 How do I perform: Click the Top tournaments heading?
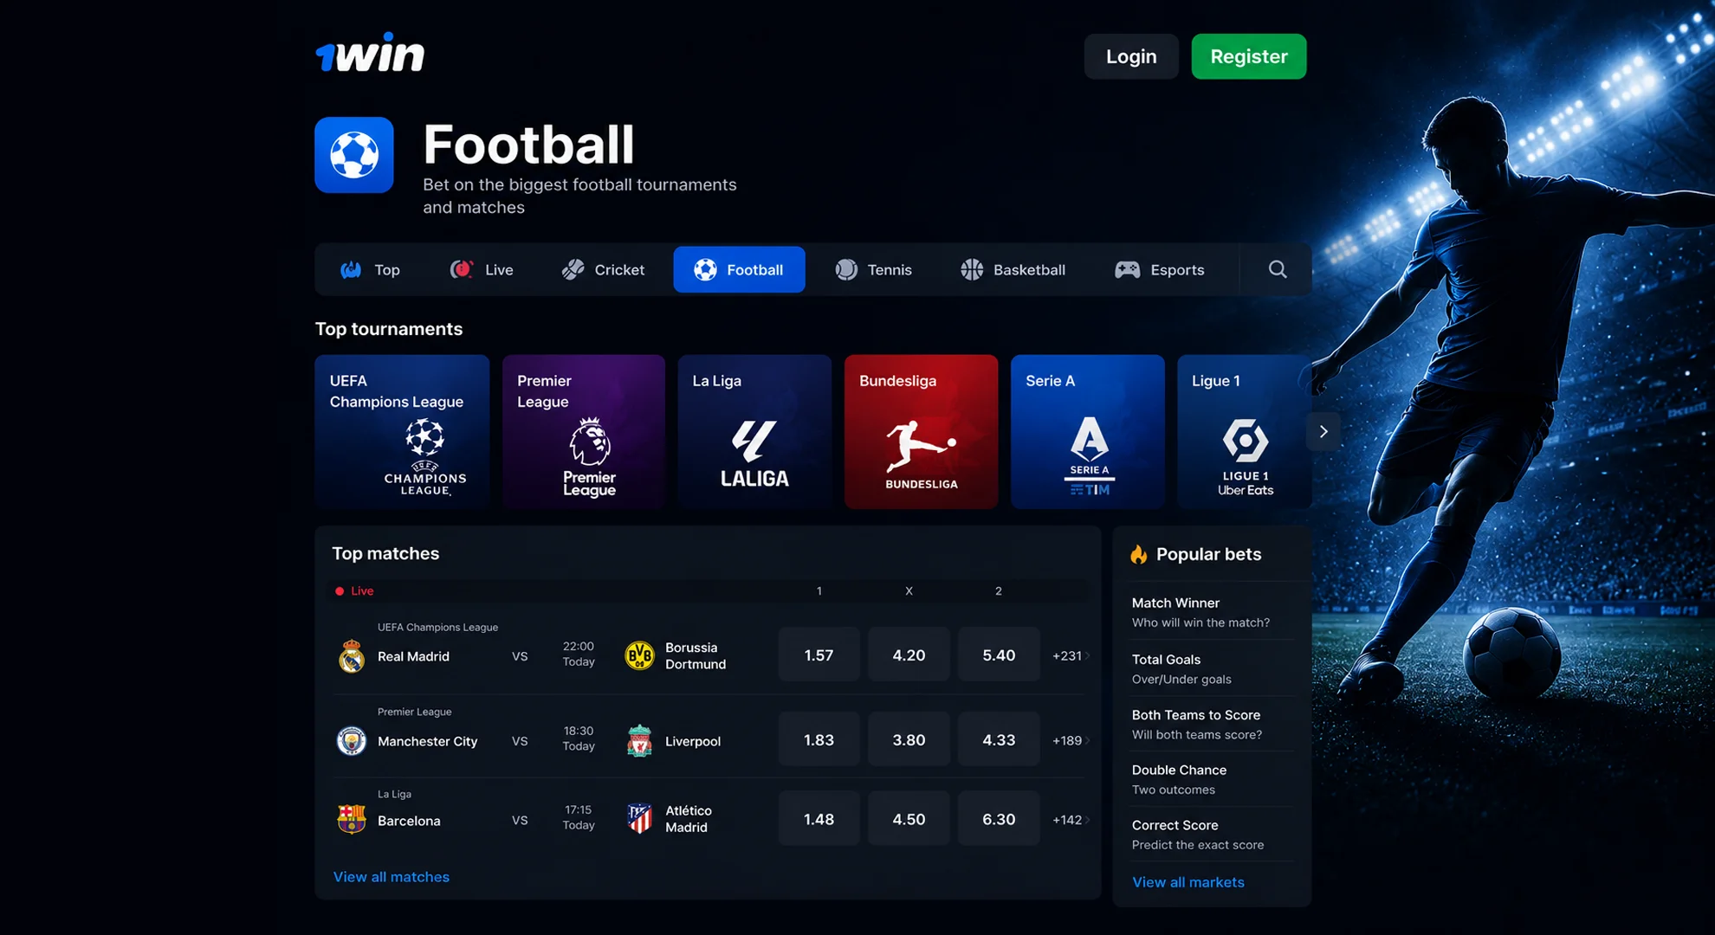[x=389, y=329]
